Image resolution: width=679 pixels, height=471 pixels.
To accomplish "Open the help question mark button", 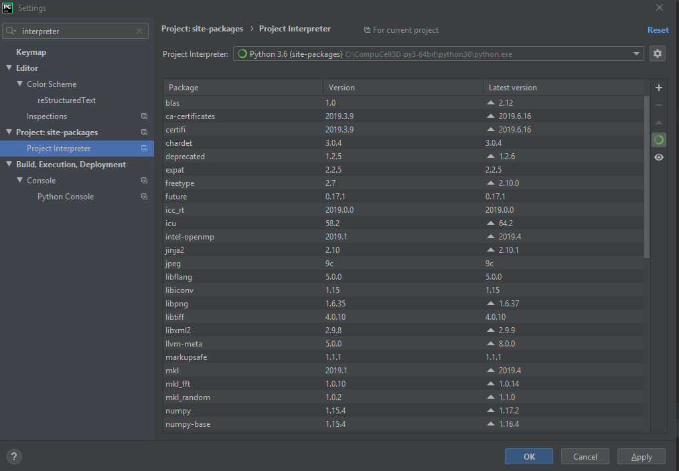I will coord(14,456).
